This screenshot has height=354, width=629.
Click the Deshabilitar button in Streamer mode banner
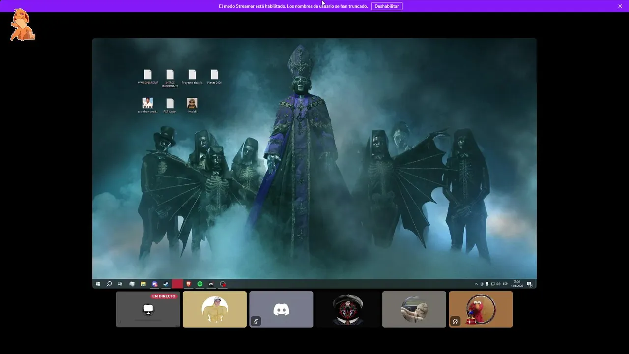click(387, 6)
